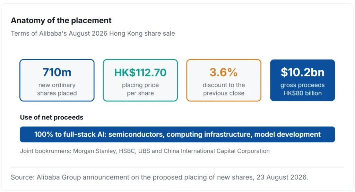This screenshot has height=192, width=355.
Task: Click the '710m' figure
Action: pyautogui.click(x=57, y=73)
